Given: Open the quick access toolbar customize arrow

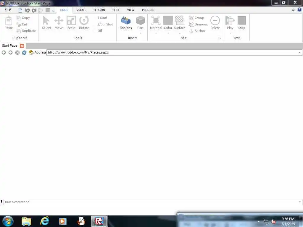Looking at the screenshot, I should [x=53, y=10].
